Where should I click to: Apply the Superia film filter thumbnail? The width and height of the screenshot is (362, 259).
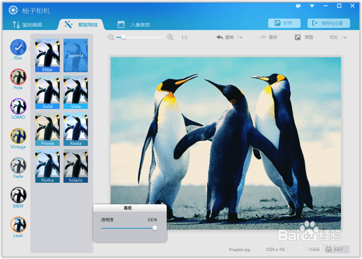[76, 55]
